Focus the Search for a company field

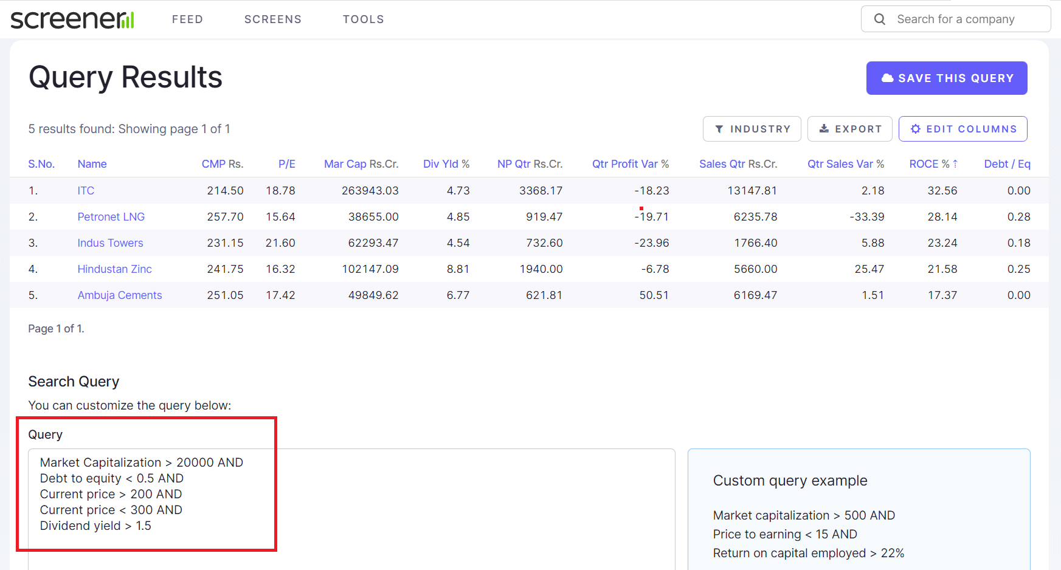tap(956, 19)
